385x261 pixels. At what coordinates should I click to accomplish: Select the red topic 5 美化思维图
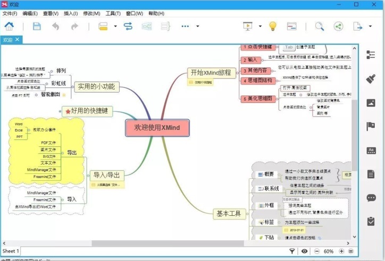(258, 99)
